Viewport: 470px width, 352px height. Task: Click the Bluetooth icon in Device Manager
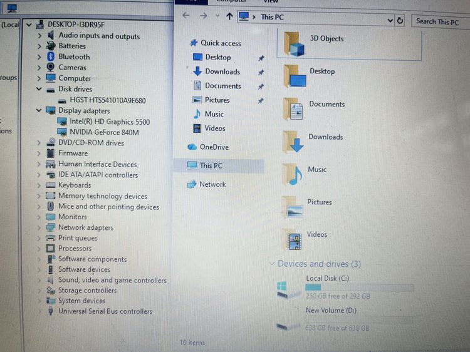tap(51, 56)
